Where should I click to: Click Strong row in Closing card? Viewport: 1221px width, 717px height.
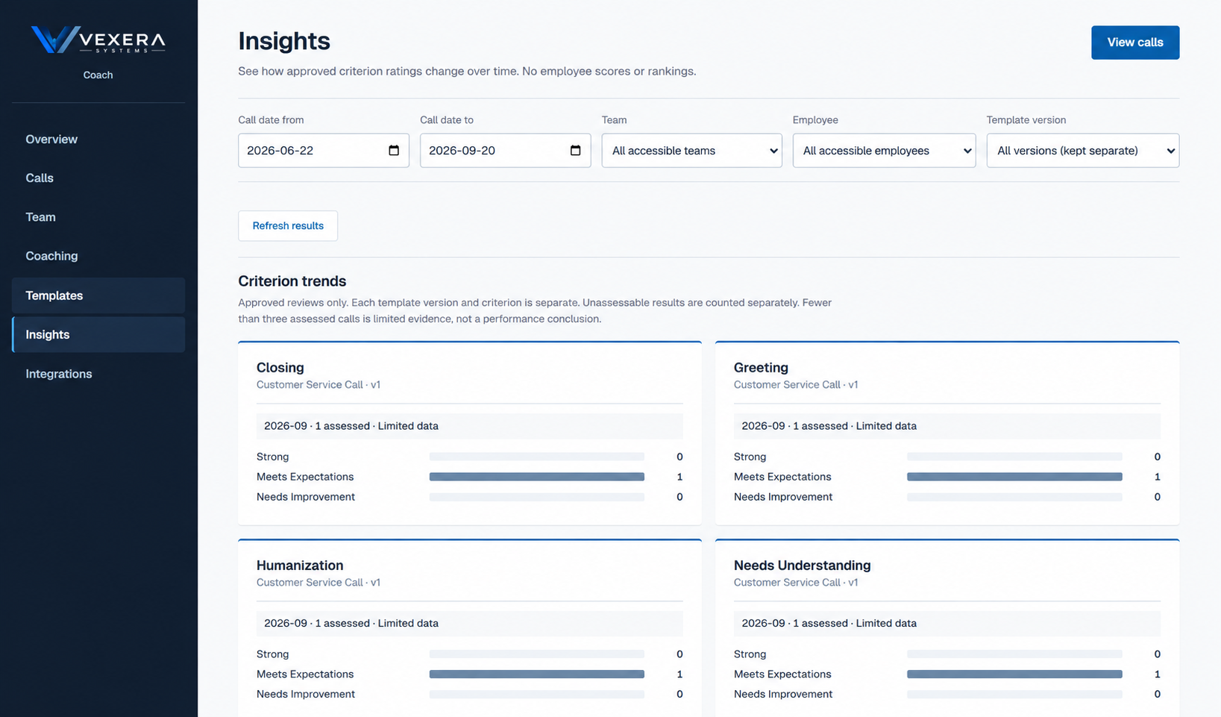tap(470, 457)
